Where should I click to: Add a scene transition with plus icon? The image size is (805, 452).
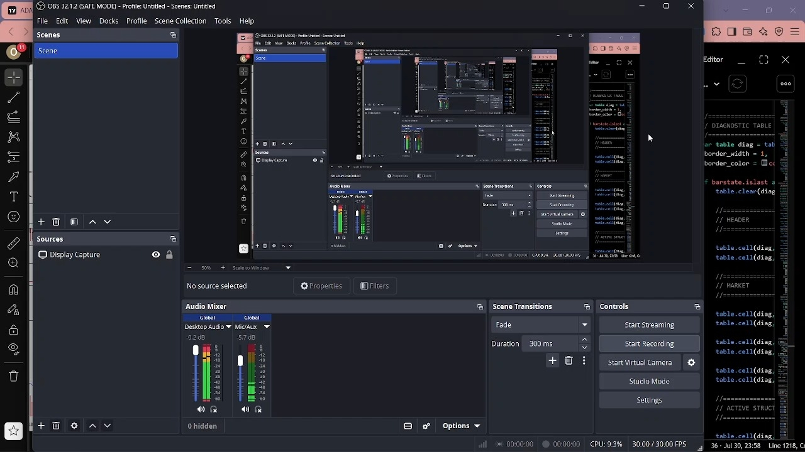click(552, 360)
